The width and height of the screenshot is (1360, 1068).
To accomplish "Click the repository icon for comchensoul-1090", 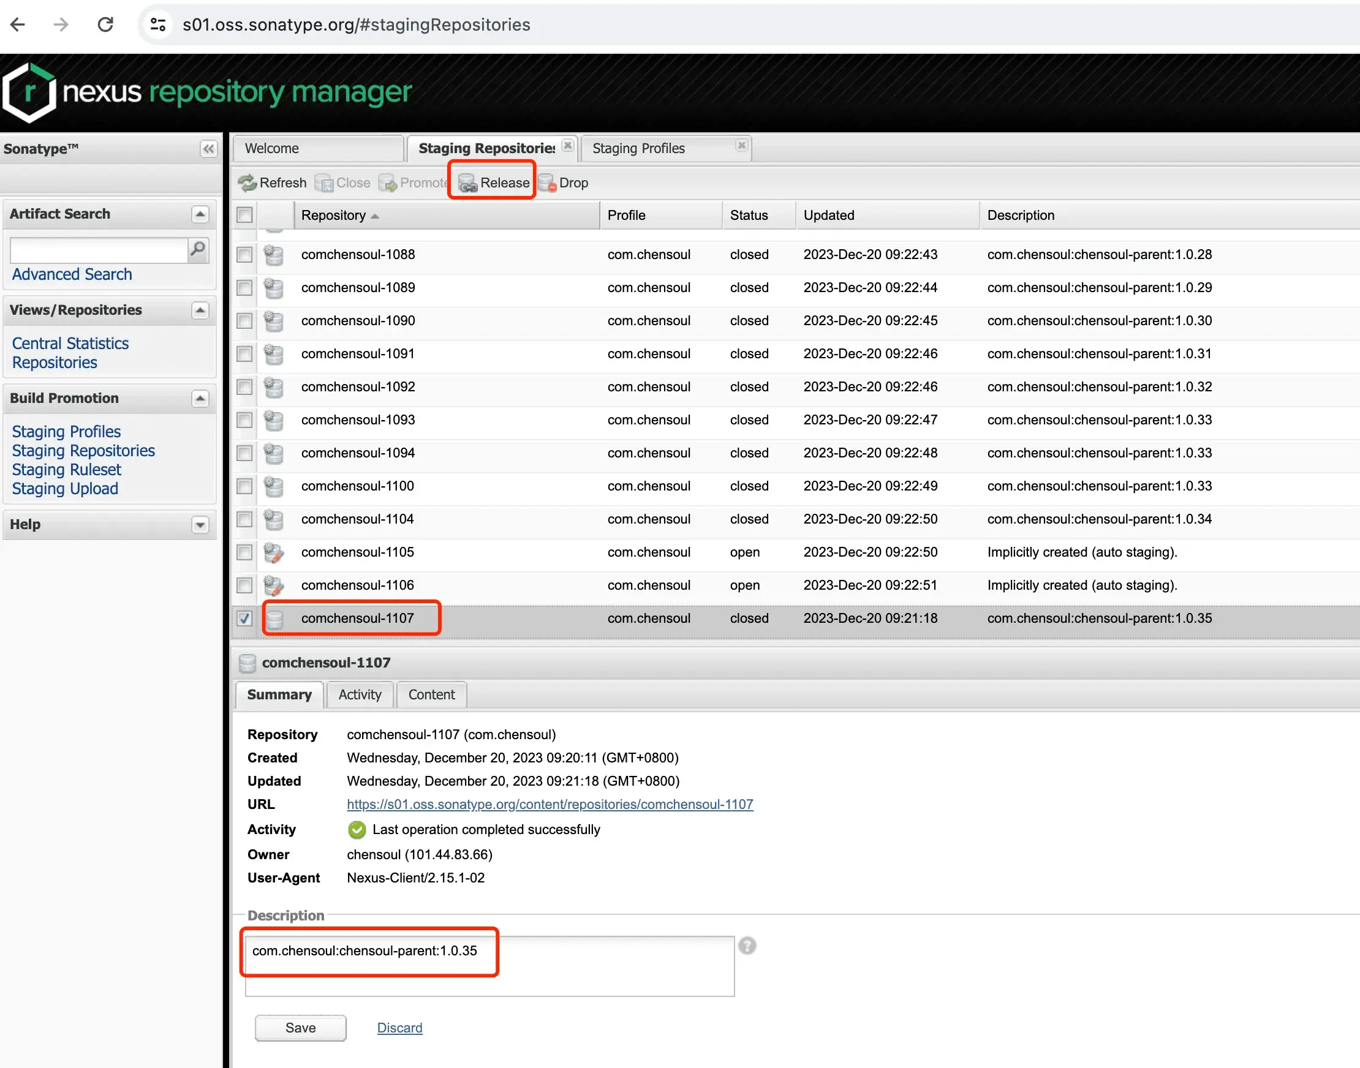I will pyautogui.click(x=273, y=321).
